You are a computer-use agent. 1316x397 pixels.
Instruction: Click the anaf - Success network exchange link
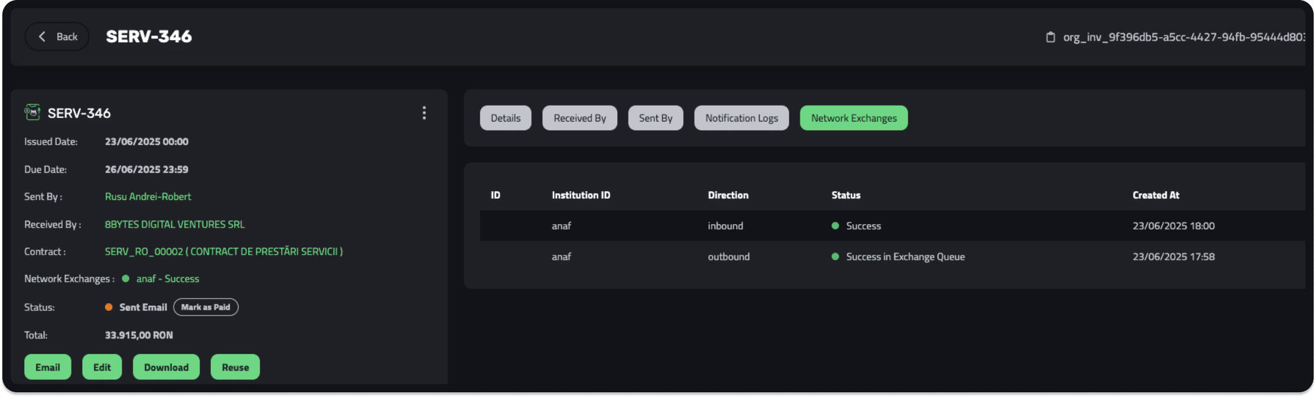point(168,278)
